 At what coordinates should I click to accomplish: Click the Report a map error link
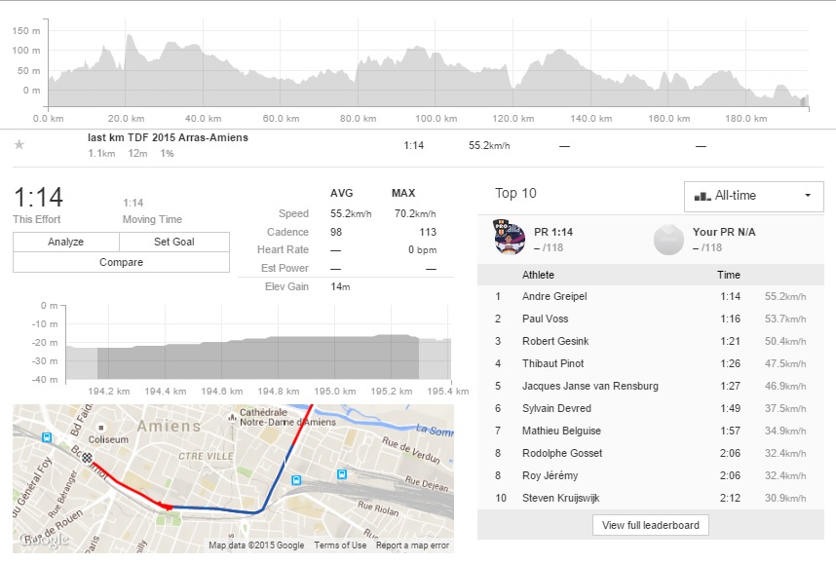(x=412, y=545)
